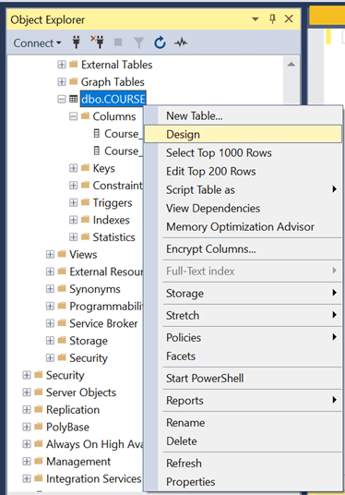Choose Design from context menu
The width and height of the screenshot is (345, 495).
pyautogui.click(x=244, y=134)
